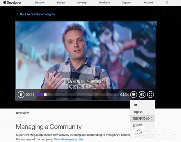
Task: Open the Support menu
Action: [127, 2]
